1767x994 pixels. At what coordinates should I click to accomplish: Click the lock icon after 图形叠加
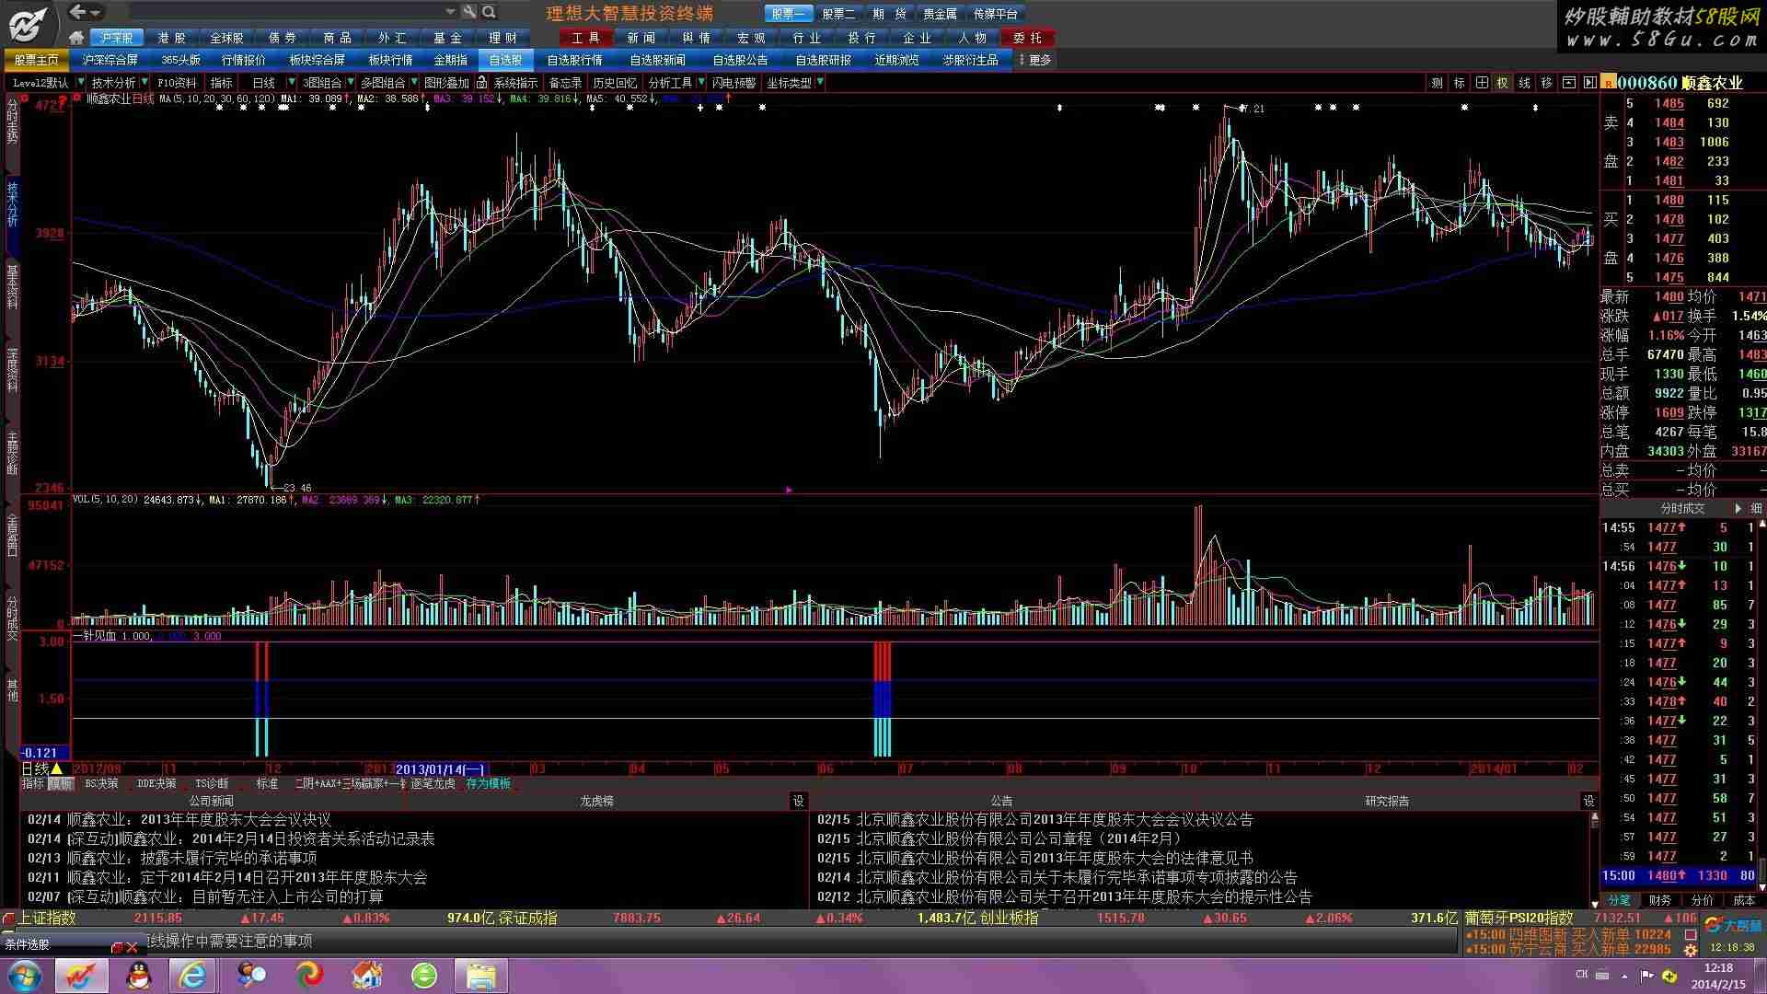[x=481, y=83]
